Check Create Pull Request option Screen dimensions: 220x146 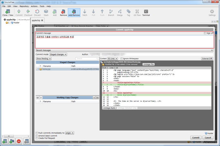37,138
